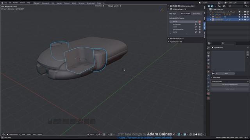Open the File menu

(6, 3)
